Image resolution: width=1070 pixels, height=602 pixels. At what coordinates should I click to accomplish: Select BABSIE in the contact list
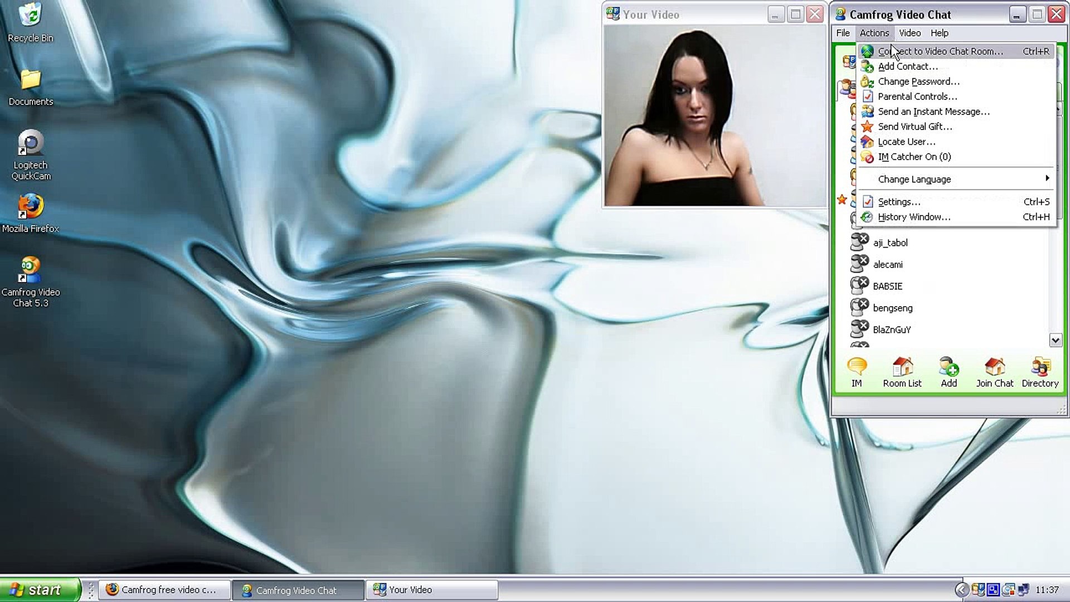tap(887, 286)
